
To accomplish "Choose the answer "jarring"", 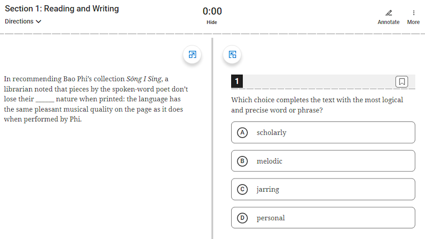I will (x=268, y=189).
